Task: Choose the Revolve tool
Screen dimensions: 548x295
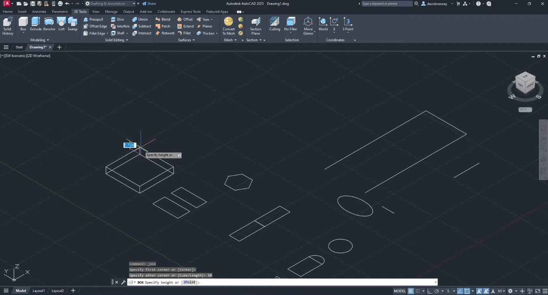Action: 49,24
